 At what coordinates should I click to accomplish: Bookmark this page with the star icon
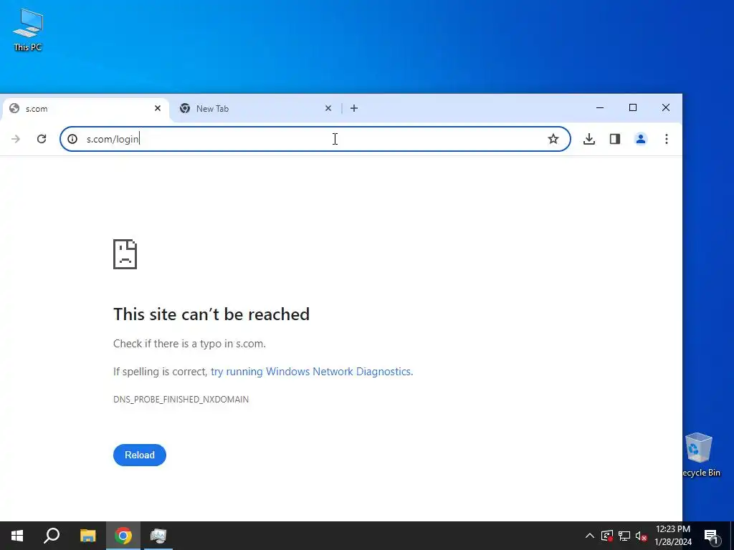tap(553, 139)
